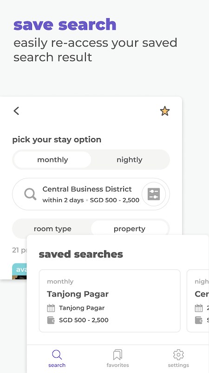Open the settings gear icon

(x=178, y=355)
